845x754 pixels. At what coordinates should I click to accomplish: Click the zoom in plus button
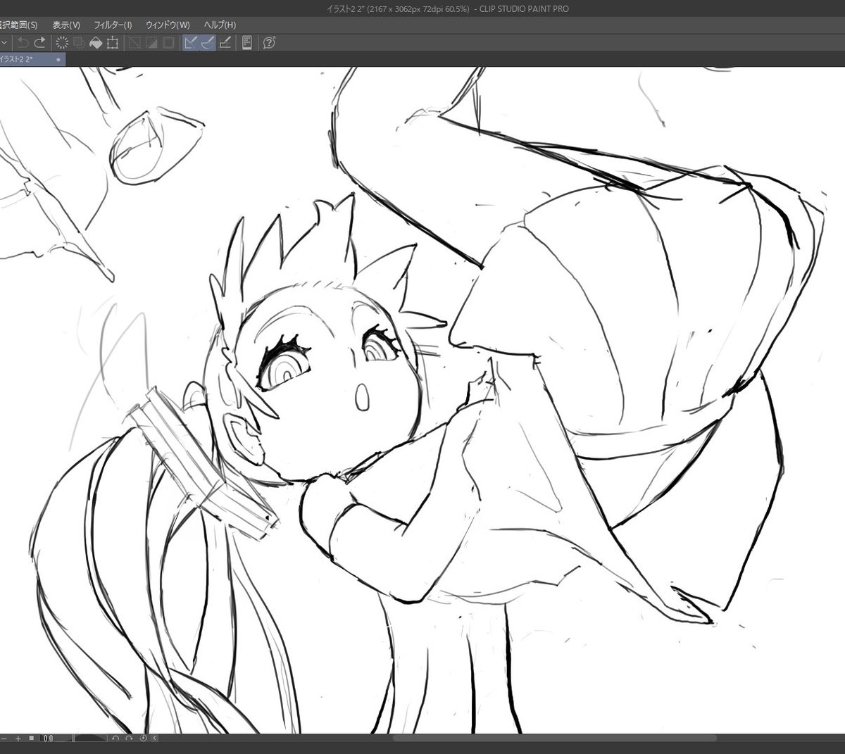[18, 739]
